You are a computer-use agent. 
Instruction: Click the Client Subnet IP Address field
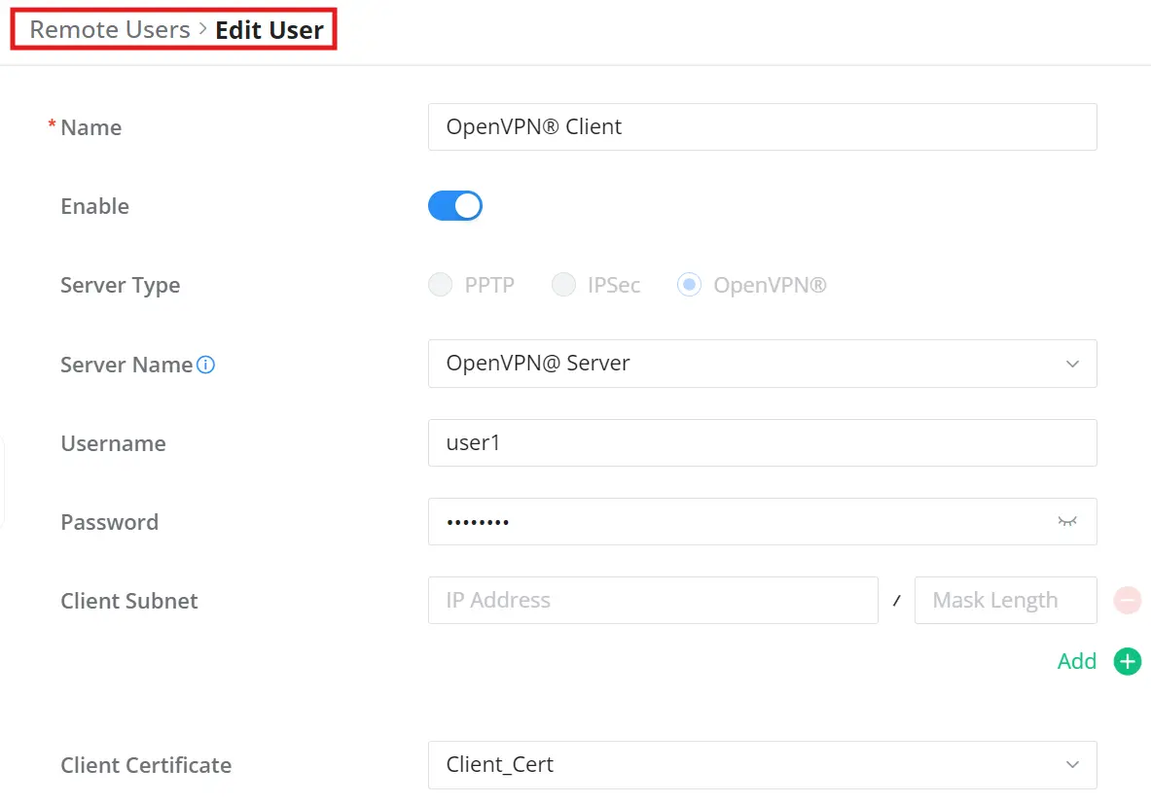pos(653,601)
